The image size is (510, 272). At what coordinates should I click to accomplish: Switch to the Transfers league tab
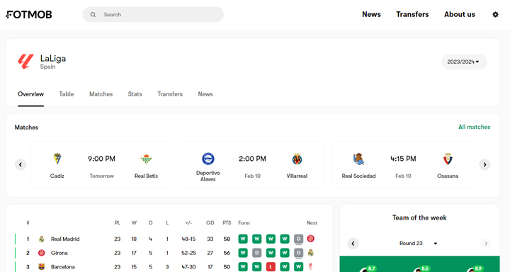point(170,94)
